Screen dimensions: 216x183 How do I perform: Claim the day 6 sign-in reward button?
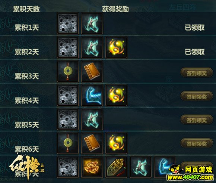[x=197, y=143]
